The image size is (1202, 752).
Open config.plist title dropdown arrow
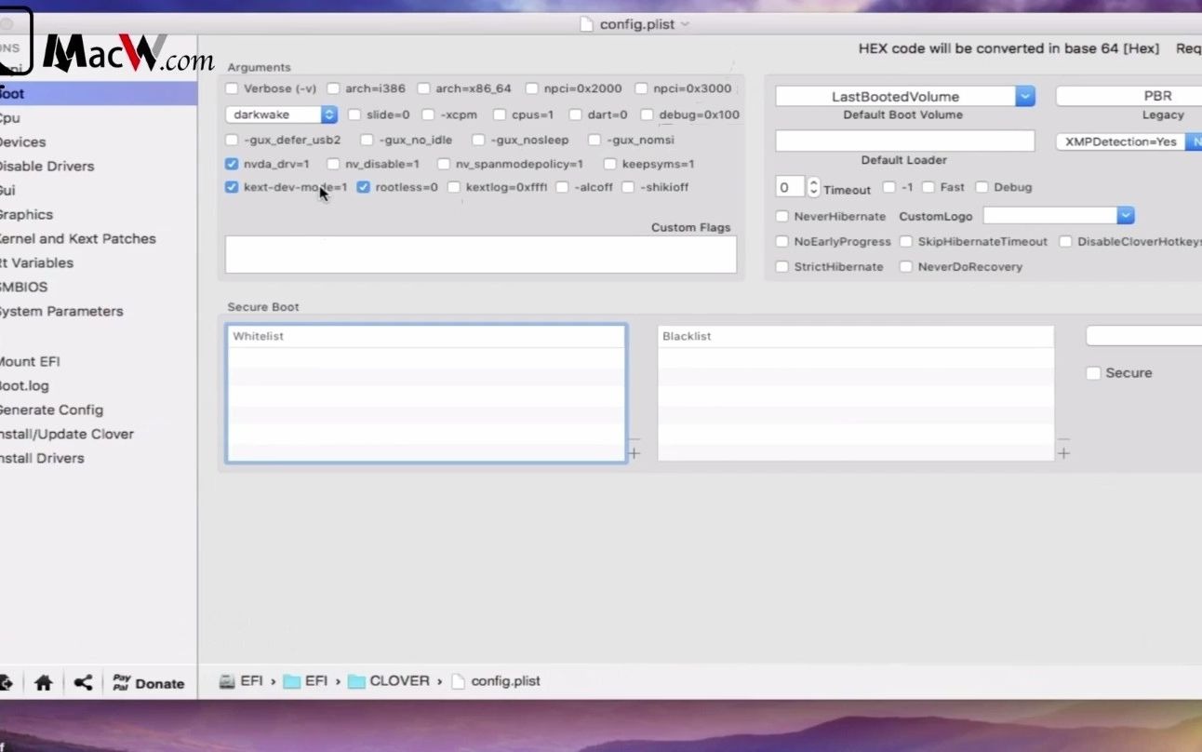tap(686, 24)
